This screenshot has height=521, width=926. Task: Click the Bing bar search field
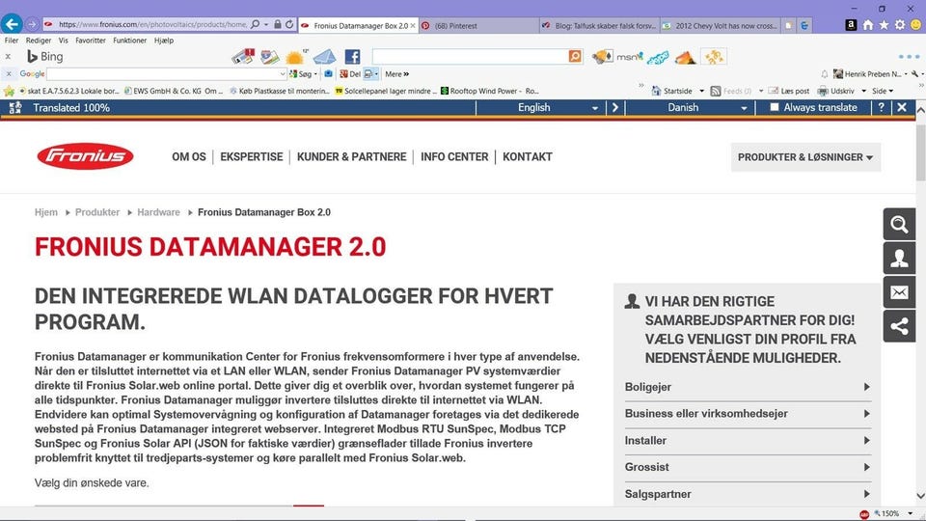click(x=470, y=56)
